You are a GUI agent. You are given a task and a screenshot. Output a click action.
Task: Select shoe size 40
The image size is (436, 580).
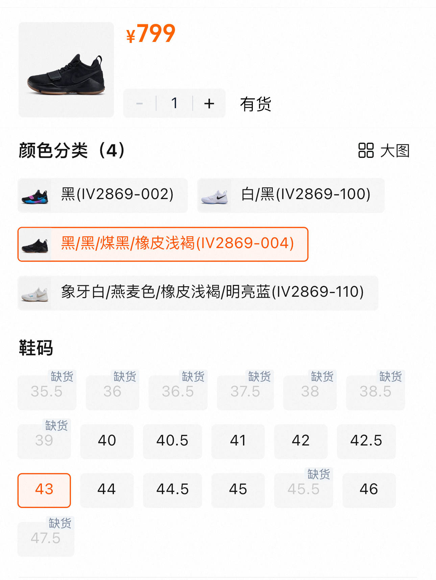(107, 441)
